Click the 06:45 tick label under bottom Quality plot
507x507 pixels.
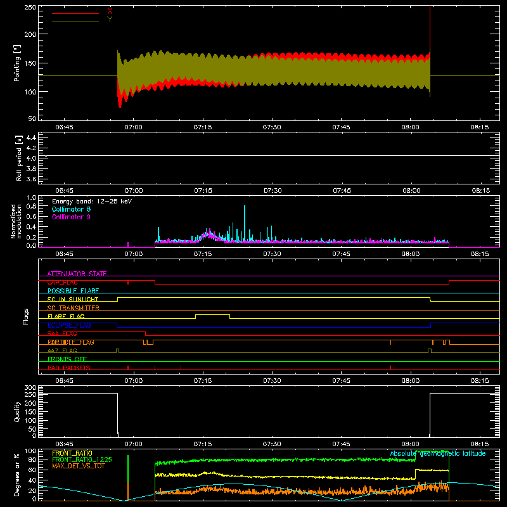click(x=64, y=444)
